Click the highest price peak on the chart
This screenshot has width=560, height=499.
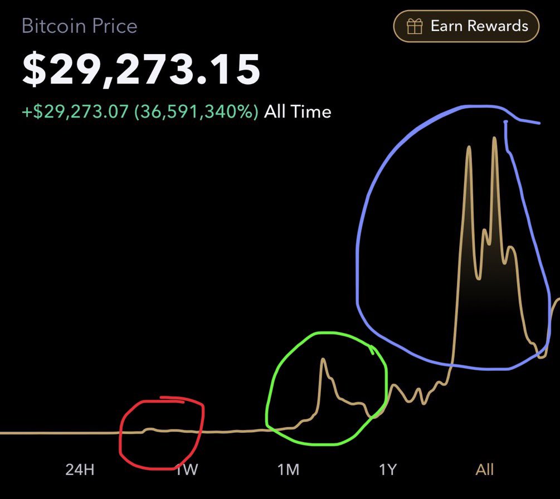tap(493, 136)
